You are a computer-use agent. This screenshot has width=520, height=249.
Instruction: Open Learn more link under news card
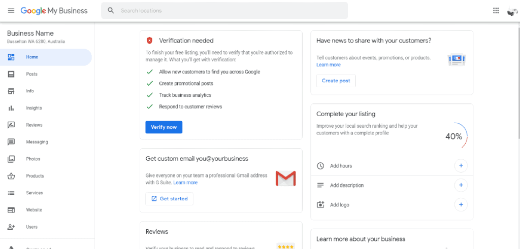tap(329, 64)
